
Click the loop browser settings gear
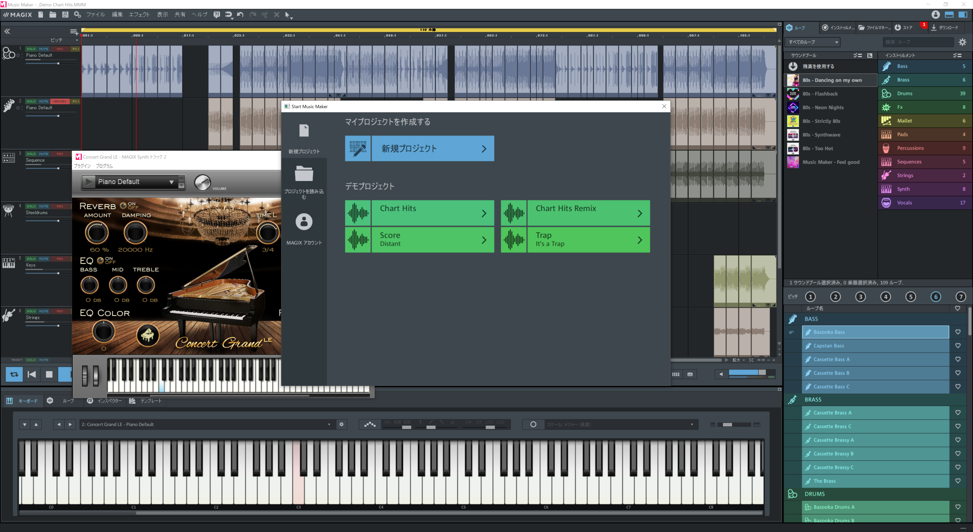pyautogui.click(x=962, y=42)
